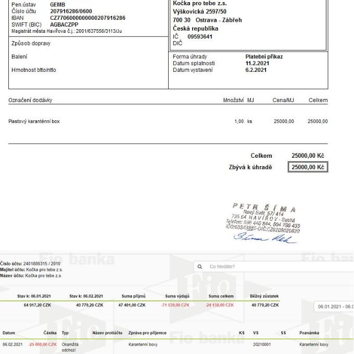This screenshot has width=354, height=354.
Task: Click account number 2401886315 / 2010
Action: click(42, 263)
